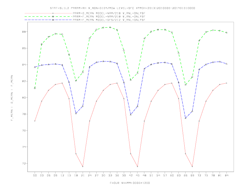Click the x-axis forecast hour label 51

click(x=151, y=175)
